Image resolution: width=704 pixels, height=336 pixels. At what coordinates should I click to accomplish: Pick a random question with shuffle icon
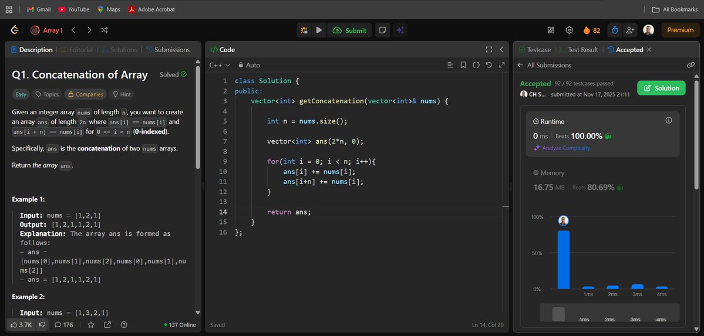pyautogui.click(x=104, y=30)
